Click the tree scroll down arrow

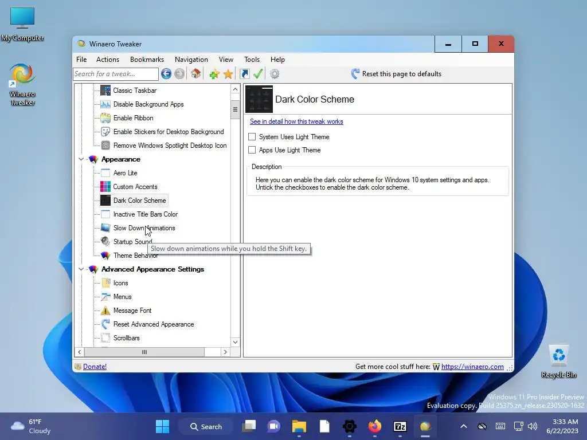click(x=235, y=342)
